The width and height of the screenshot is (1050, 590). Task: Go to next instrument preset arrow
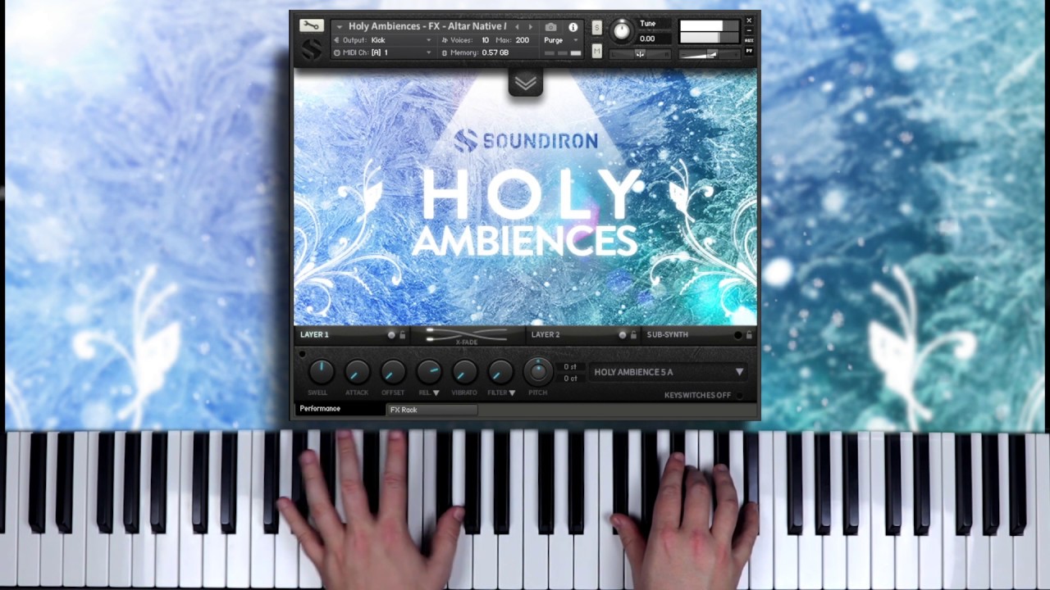(530, 27)
